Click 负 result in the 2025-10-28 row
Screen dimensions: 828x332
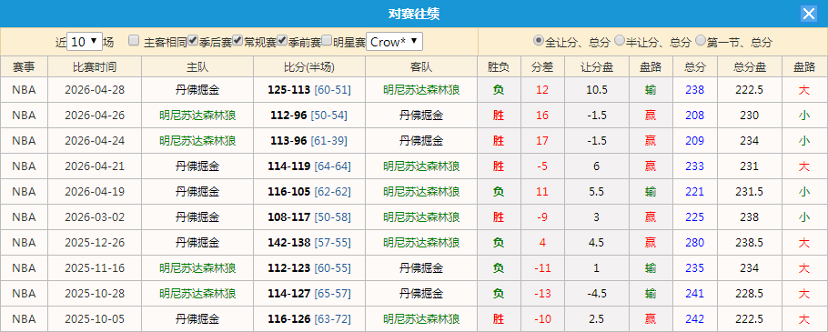(499, 294)
